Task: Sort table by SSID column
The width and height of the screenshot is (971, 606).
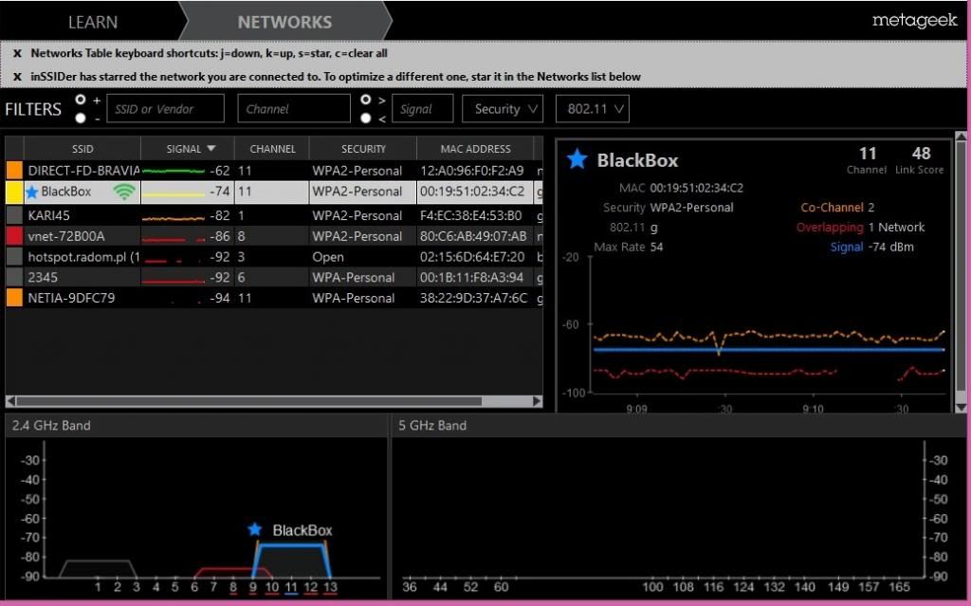Action: (x=82, y=149)
